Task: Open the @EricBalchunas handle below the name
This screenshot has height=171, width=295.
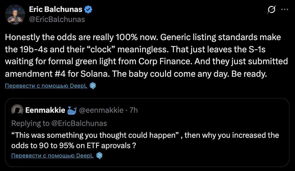Action: (x=57, y=19)
